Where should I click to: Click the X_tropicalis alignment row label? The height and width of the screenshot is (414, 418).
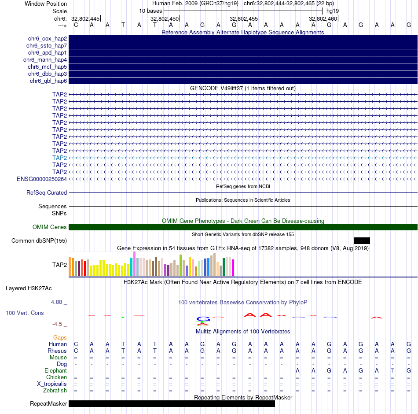pos(52,384)
